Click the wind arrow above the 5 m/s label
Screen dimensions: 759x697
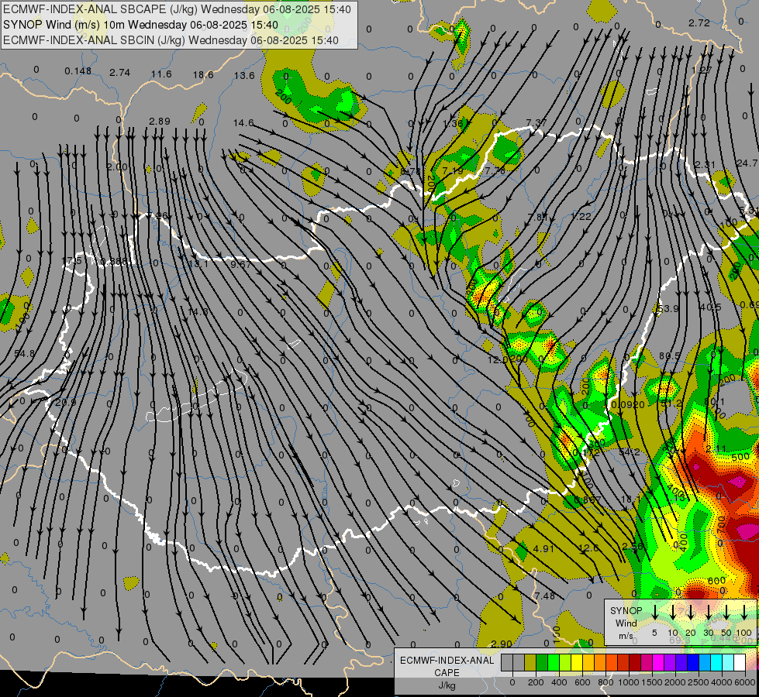[654, 611]
